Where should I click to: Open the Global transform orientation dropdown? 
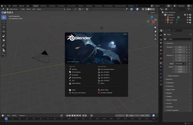68,9
